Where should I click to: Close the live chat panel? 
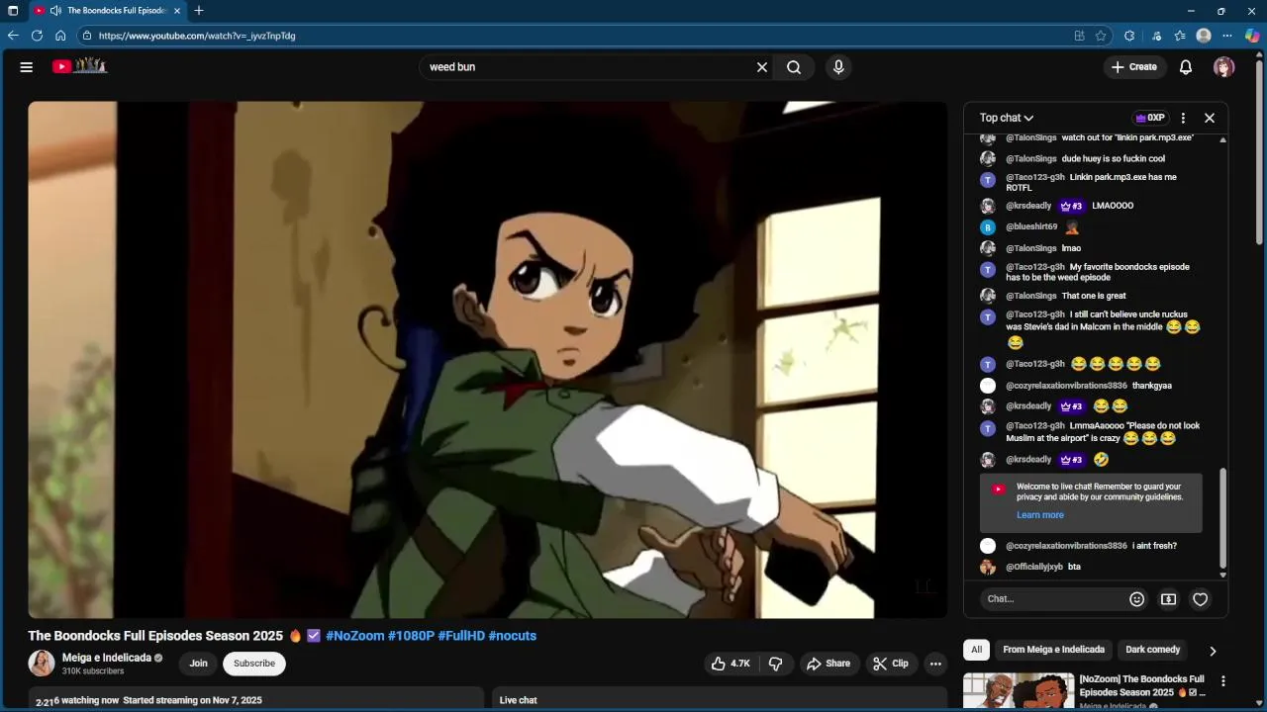click(1210, 118)
